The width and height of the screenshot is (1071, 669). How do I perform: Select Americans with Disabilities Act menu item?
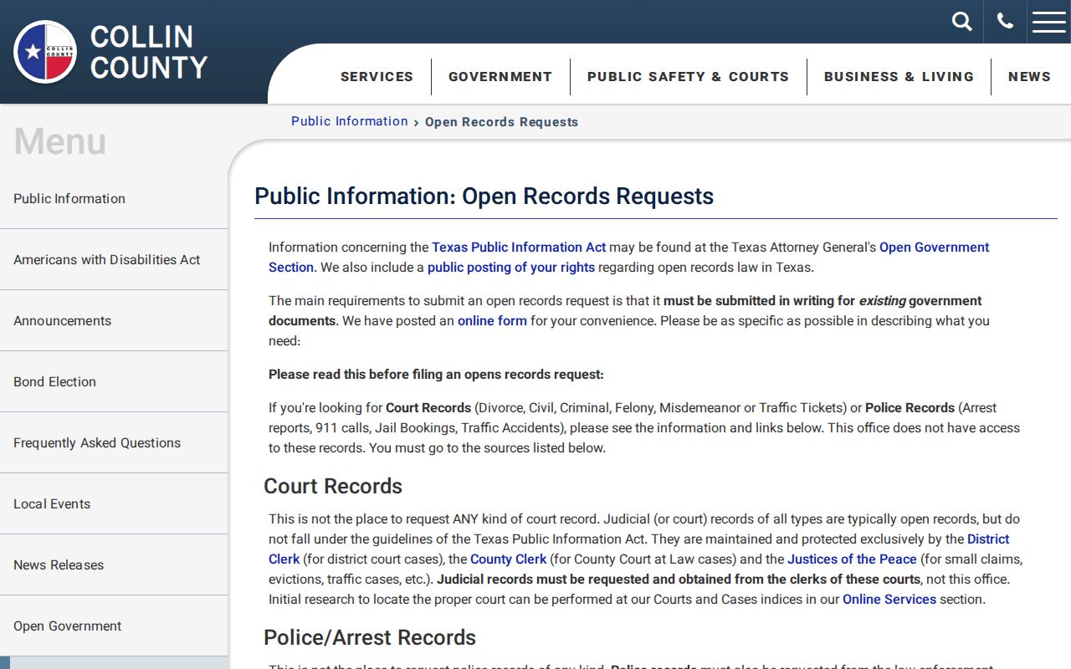pos(114,260)
